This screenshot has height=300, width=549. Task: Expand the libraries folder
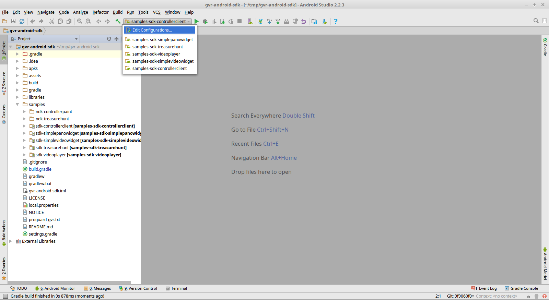(x=17, y=97)
